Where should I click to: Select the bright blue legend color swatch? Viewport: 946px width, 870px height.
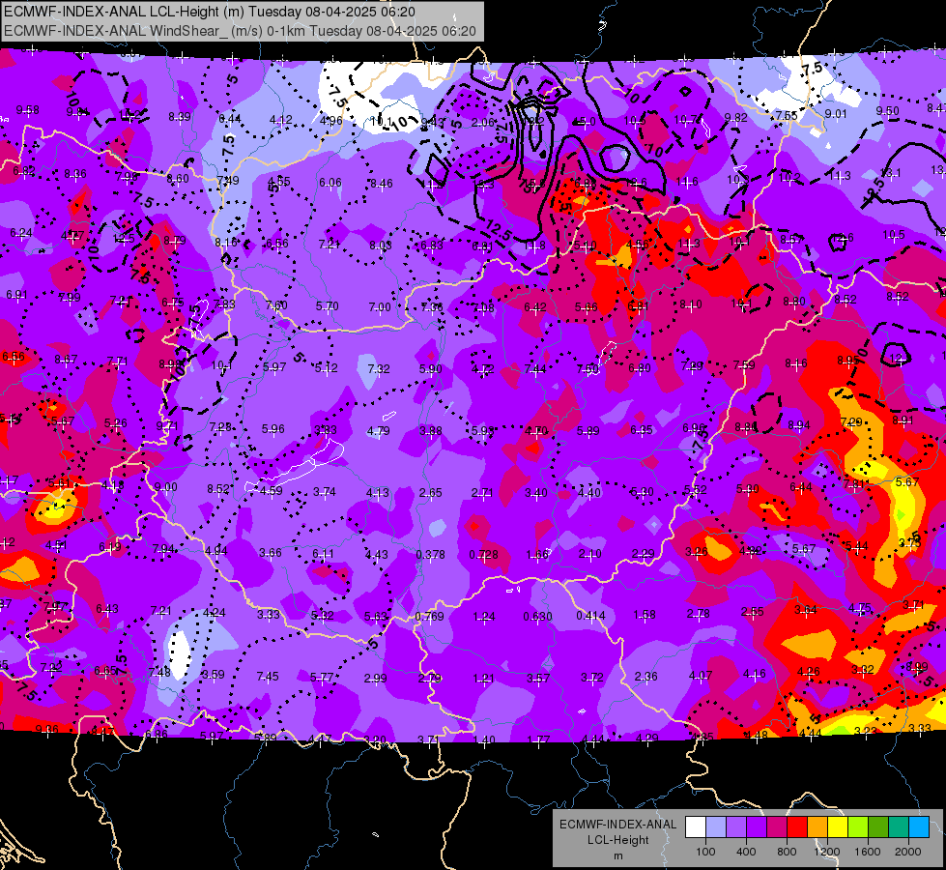click(x=919, y=827)
